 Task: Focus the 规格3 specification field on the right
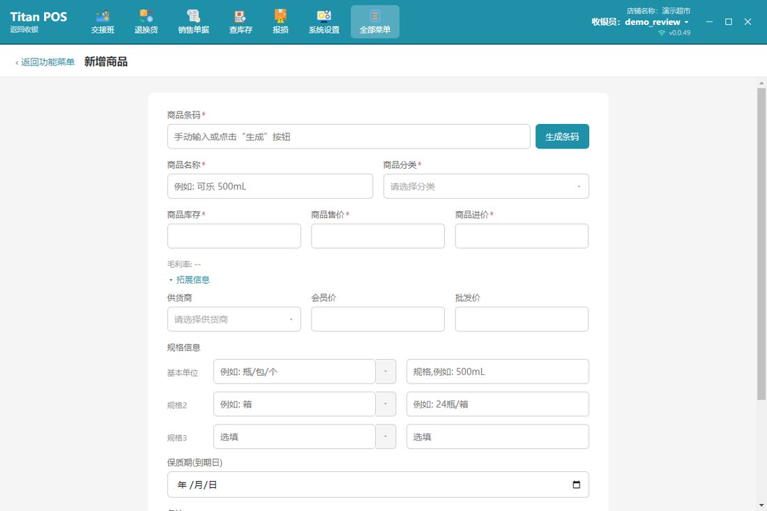[497, 436]
